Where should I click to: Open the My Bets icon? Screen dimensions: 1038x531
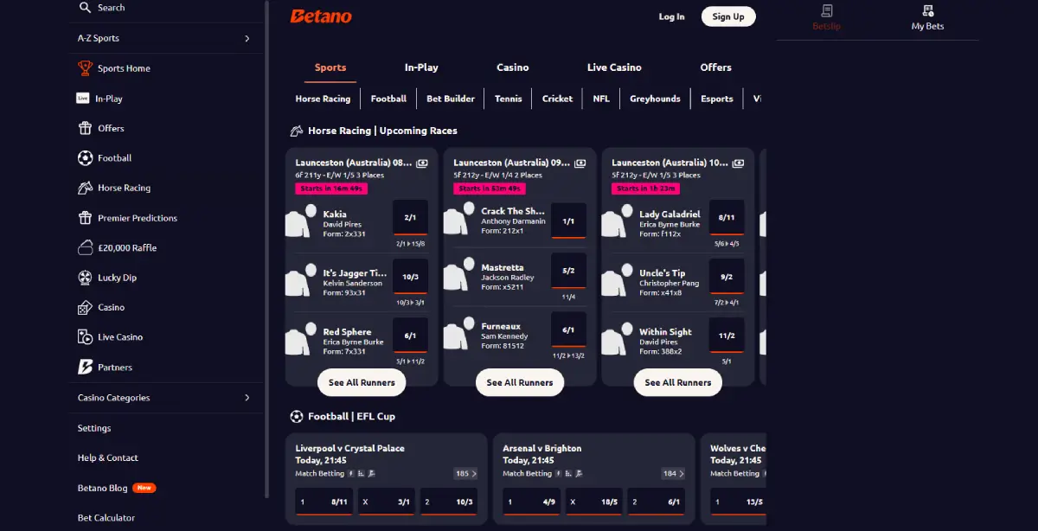click(x=926, y=12)
